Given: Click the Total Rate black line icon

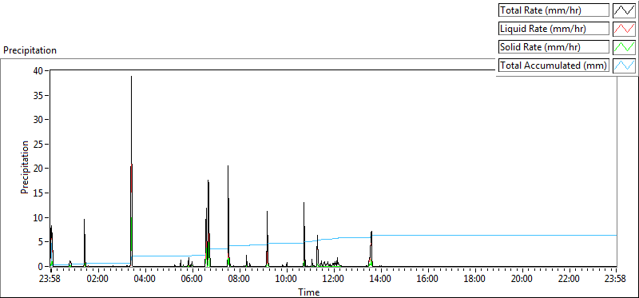Looking at the screenshot, I should coord(624,10).
